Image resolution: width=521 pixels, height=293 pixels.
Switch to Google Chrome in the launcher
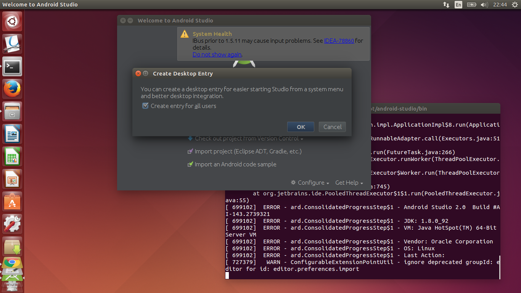[x=12, y=262]
